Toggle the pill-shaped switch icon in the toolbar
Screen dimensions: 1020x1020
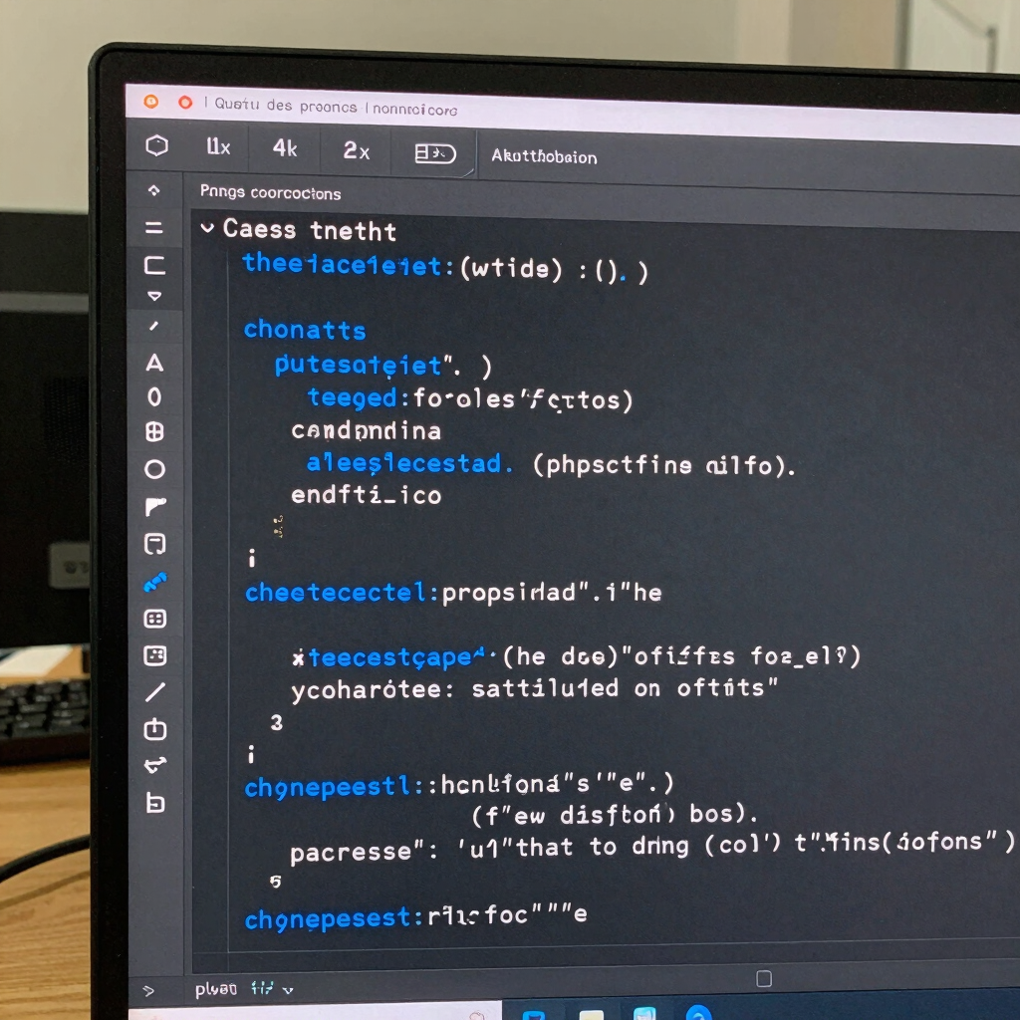tap(435, 153)
